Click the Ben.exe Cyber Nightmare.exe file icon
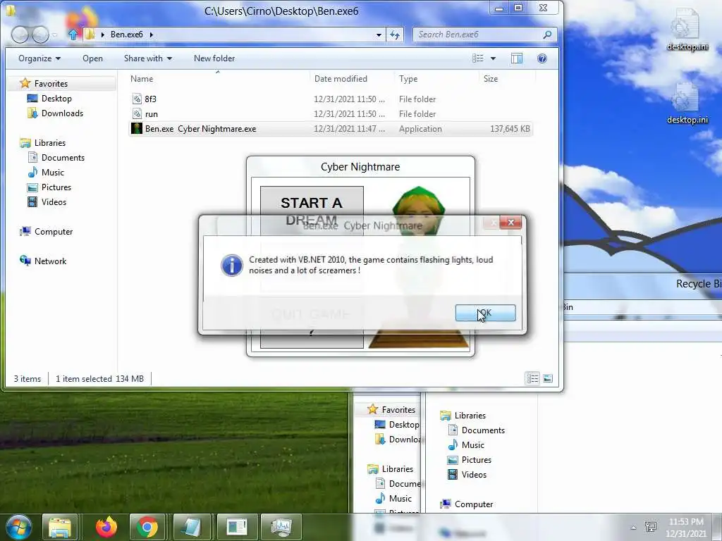Image resolution: width=722 pixels, height=541 pixels. coord(137,128)
